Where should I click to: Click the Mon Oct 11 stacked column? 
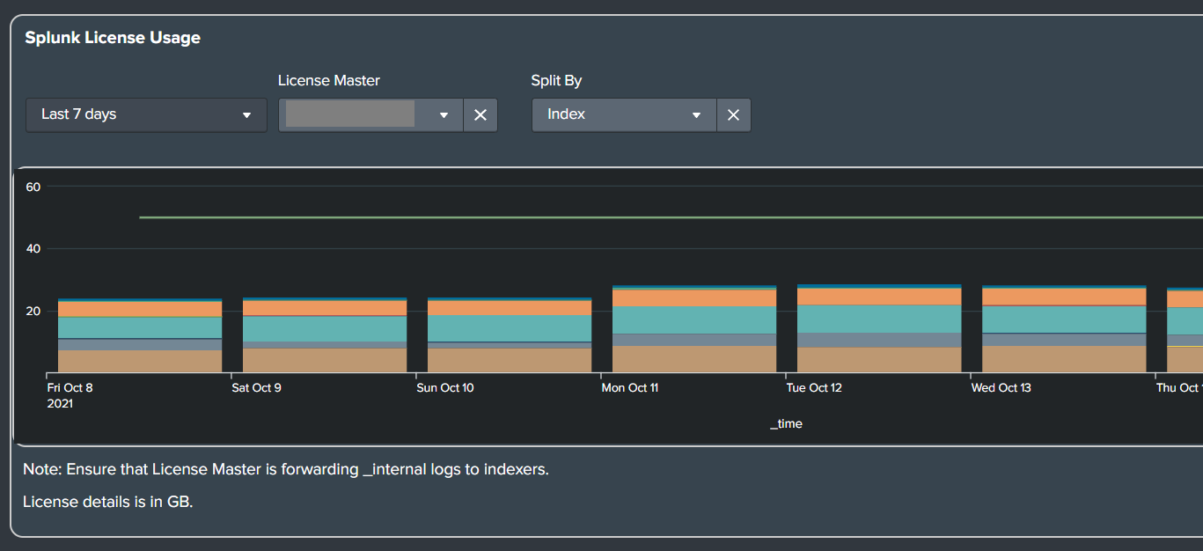pyautogui.click(x=694, y=330)
